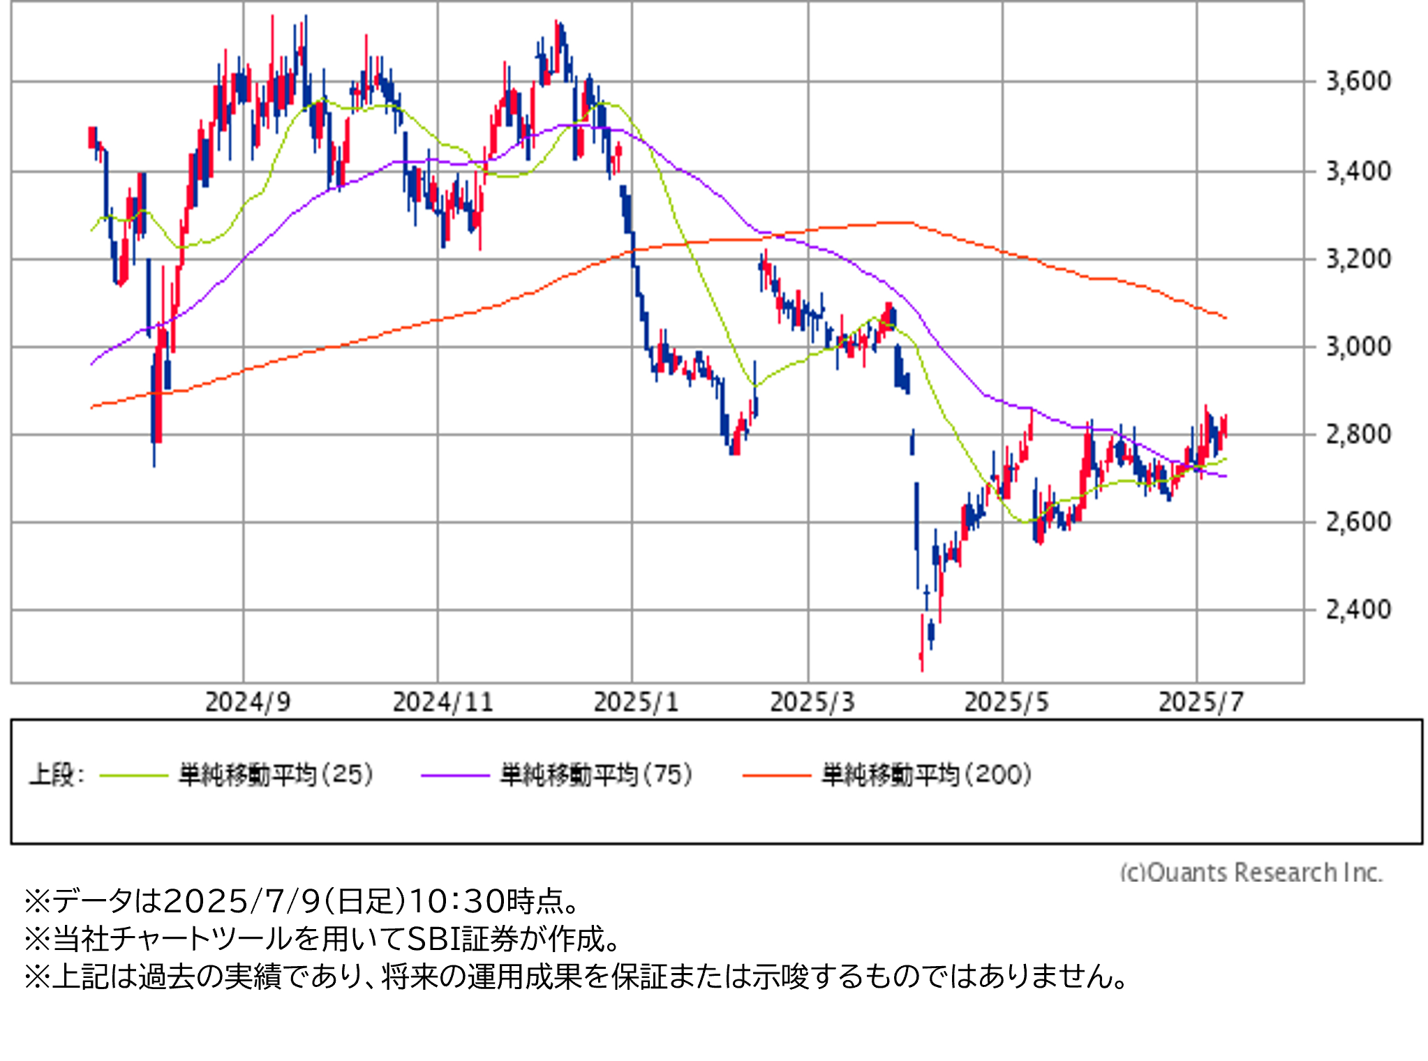Click the 2,600 price axis label
The height and width of the screenshot is (1061, 1428).
click(x=1358, y=522)
